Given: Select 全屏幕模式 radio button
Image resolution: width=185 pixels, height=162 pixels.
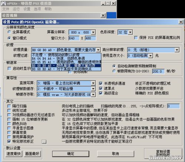Looking at the screenshot, I should tap(9, 32).
